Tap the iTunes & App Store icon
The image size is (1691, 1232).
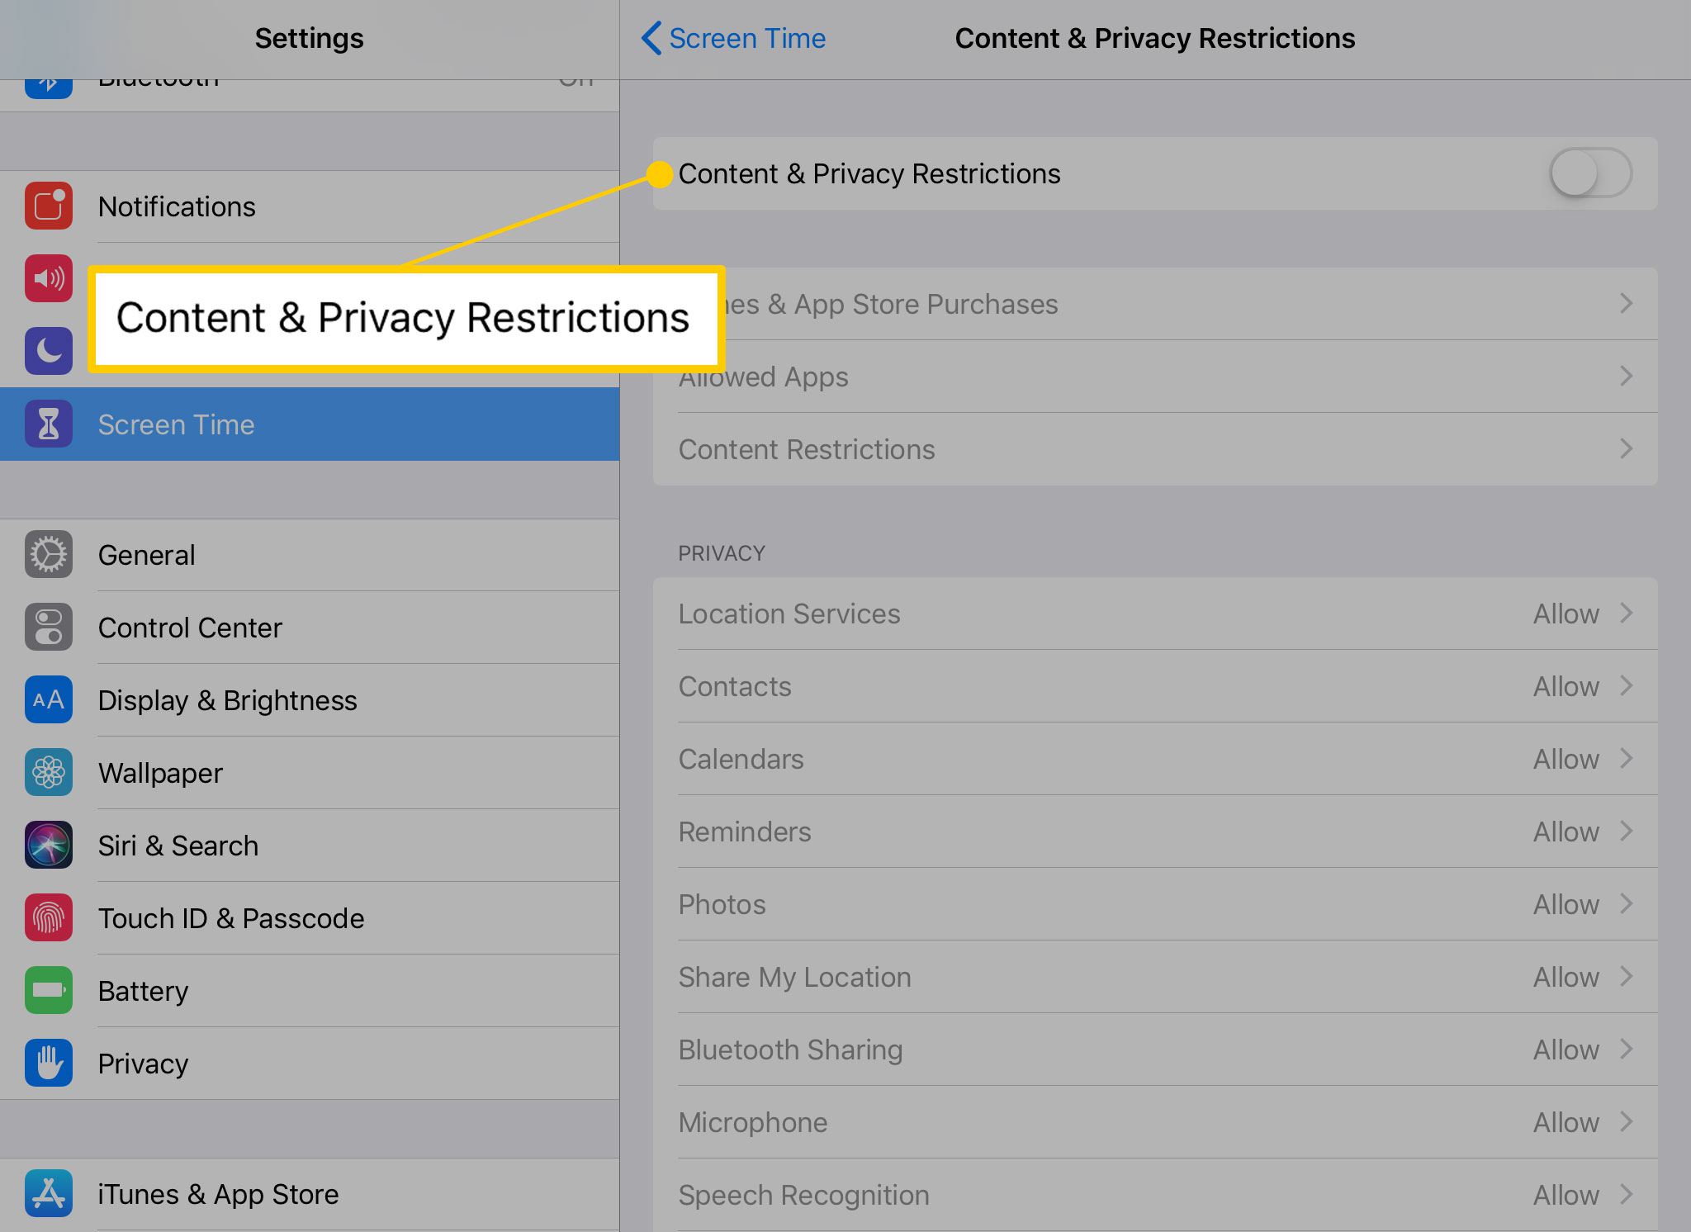pos(50,1194)
